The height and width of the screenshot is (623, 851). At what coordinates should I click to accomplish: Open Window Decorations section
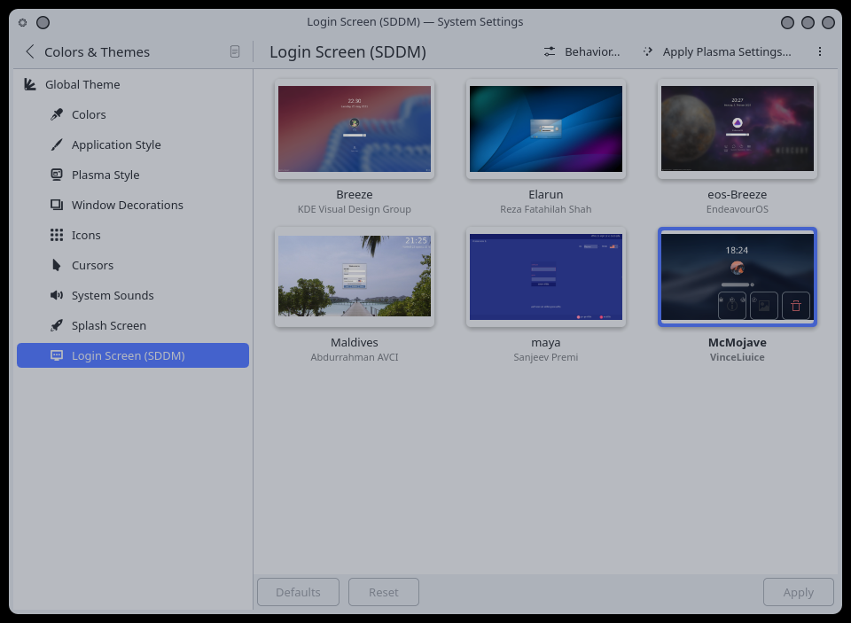(127, 205)
